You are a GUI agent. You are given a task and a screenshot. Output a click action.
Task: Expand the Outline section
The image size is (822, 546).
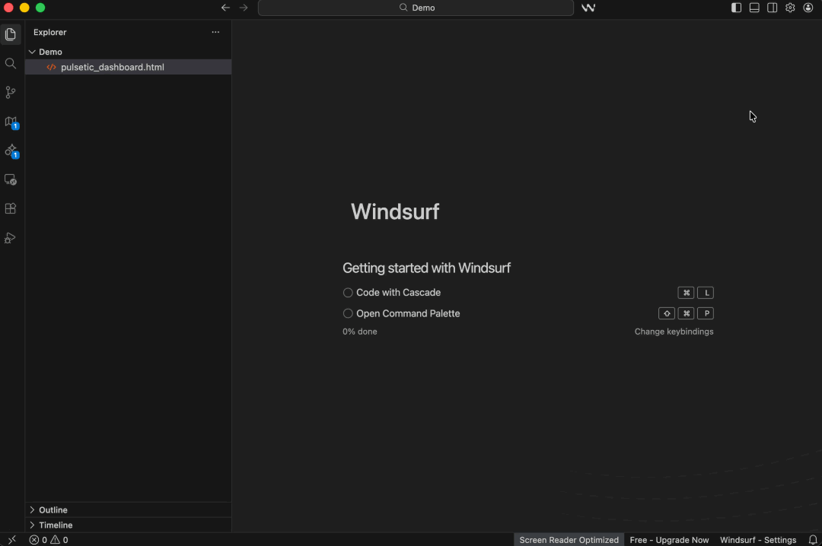(x=53, y=509)
